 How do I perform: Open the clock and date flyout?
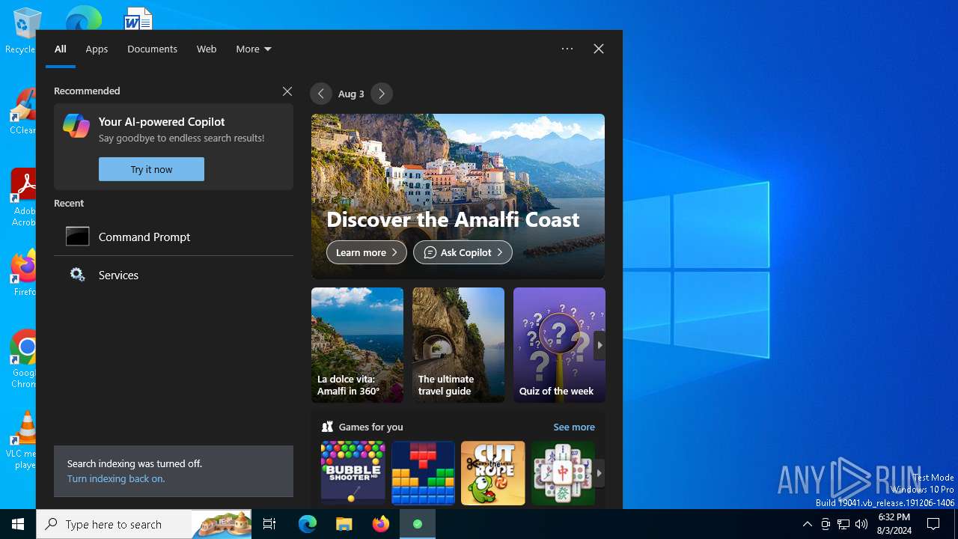click(x=894, y=524)
